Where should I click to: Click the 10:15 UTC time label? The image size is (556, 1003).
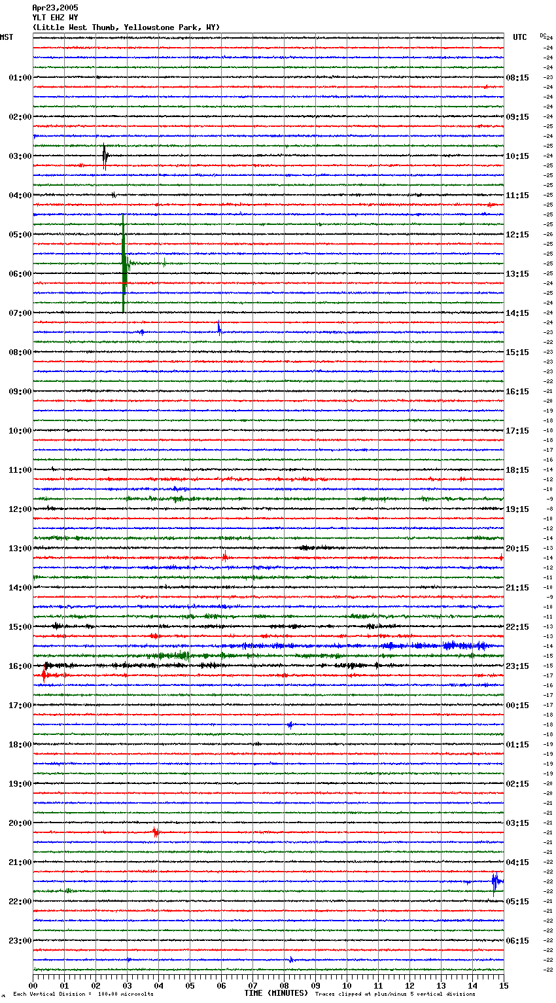pyautogui.click(x=517, y=156)
